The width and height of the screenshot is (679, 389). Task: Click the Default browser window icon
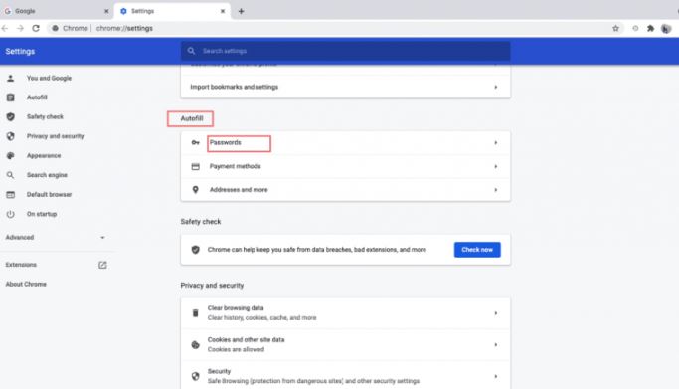10,195
